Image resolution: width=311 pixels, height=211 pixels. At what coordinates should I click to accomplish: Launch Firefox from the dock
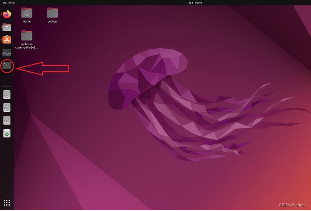(7, 14)
